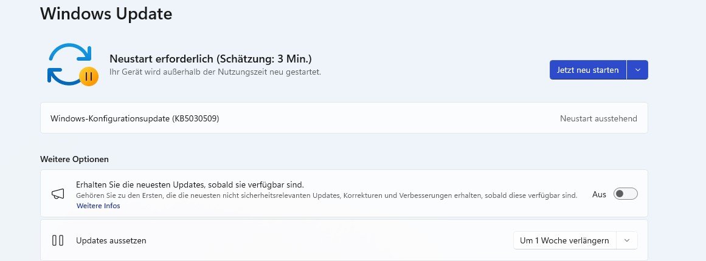Expand the arrow next to Jetzt neu starten
The image size is (706, 261).
[637, 70]
